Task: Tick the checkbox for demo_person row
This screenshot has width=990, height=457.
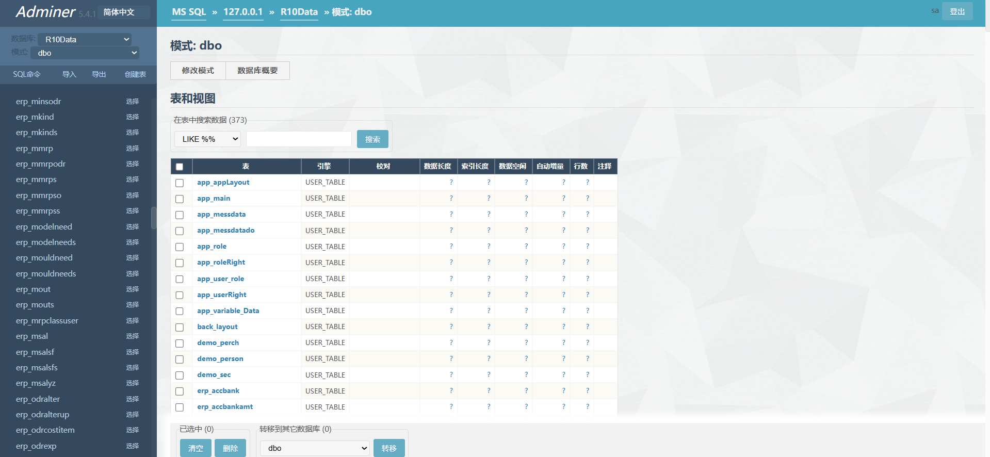Action: [180, 360]
